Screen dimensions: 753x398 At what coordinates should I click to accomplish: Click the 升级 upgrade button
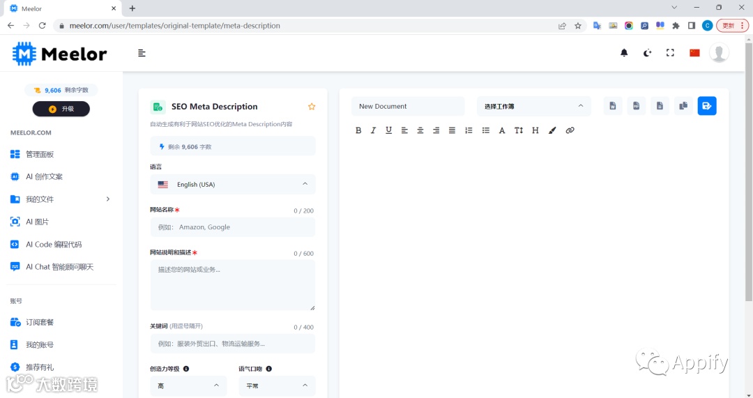[x=61, y=109]
